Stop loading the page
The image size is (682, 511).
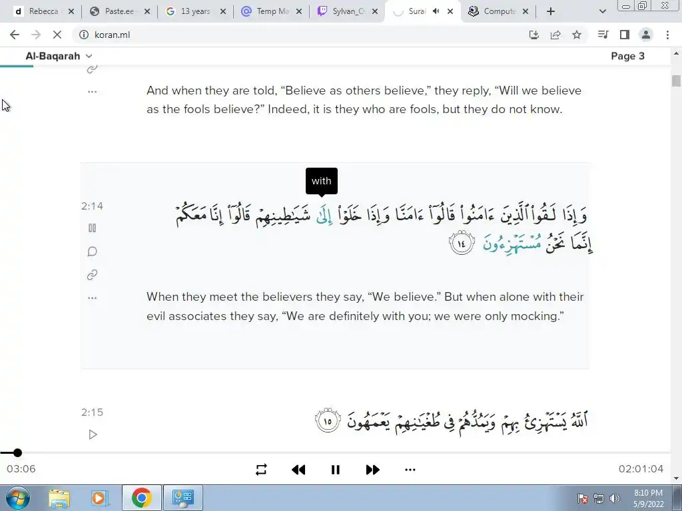pos(57,35)
